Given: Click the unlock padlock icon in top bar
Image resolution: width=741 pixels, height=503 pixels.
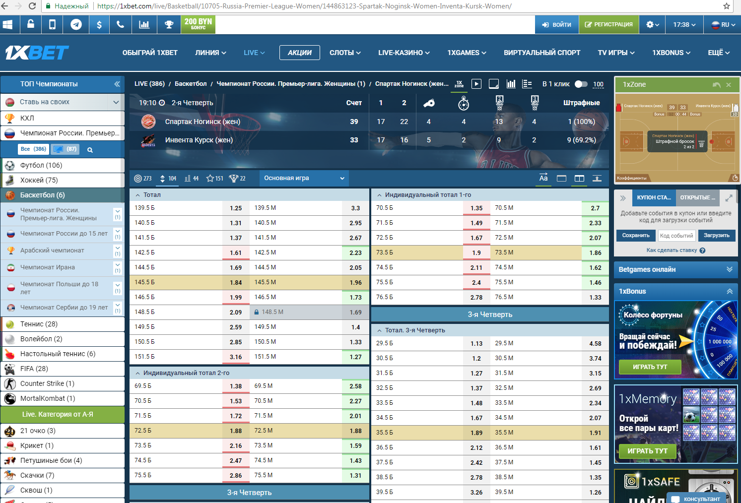Looking at the screenshot, I should coord(31,24).
